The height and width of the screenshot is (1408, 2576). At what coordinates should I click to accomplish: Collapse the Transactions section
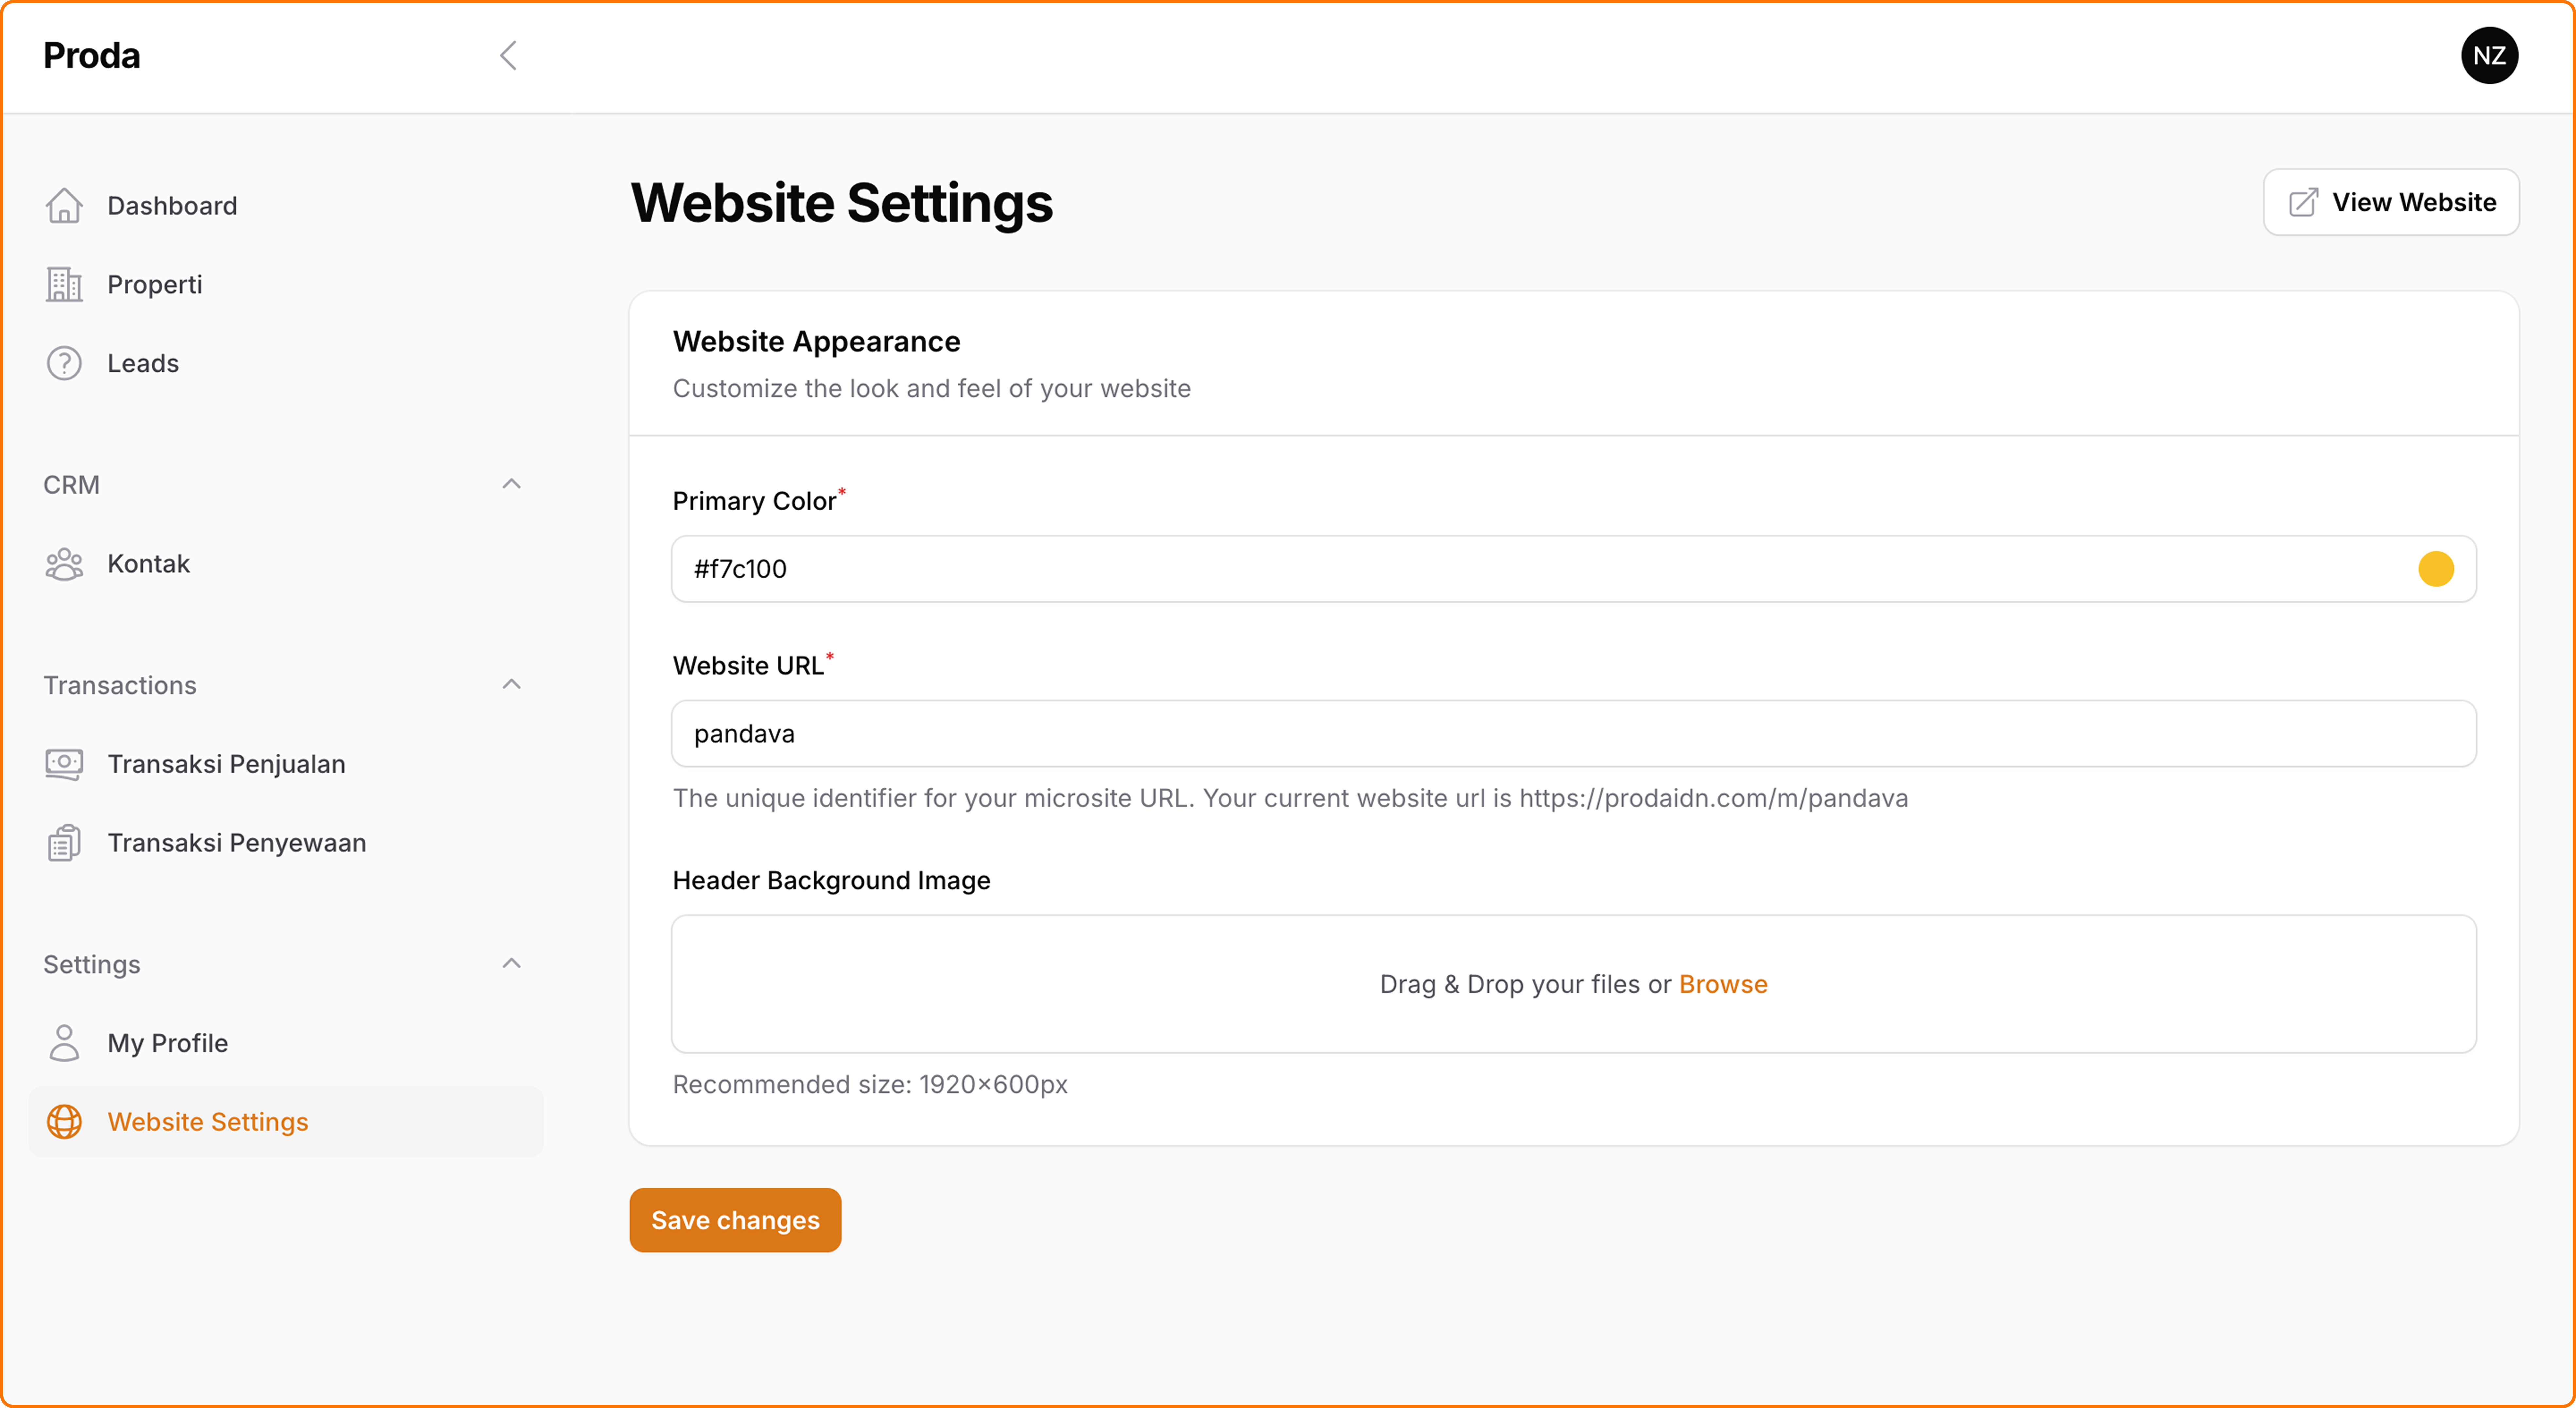(x=511, y=685)
